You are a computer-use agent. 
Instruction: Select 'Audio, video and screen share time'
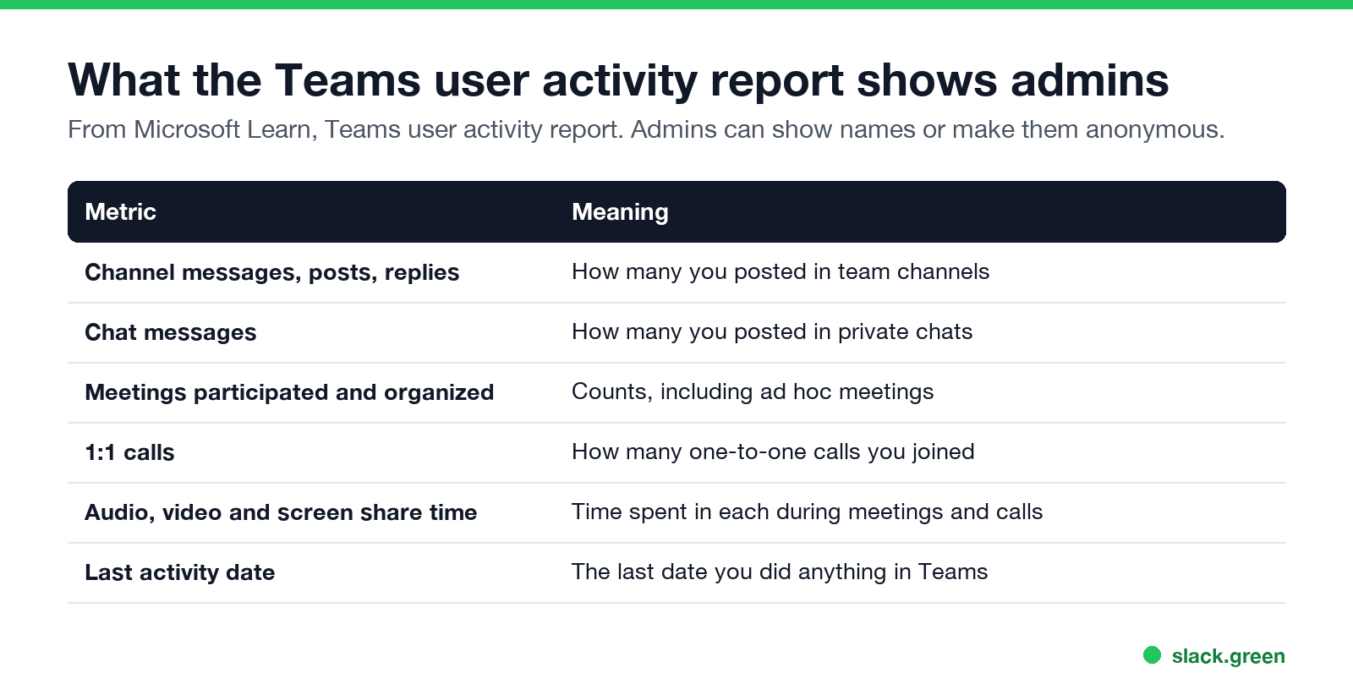coord(281,512)
